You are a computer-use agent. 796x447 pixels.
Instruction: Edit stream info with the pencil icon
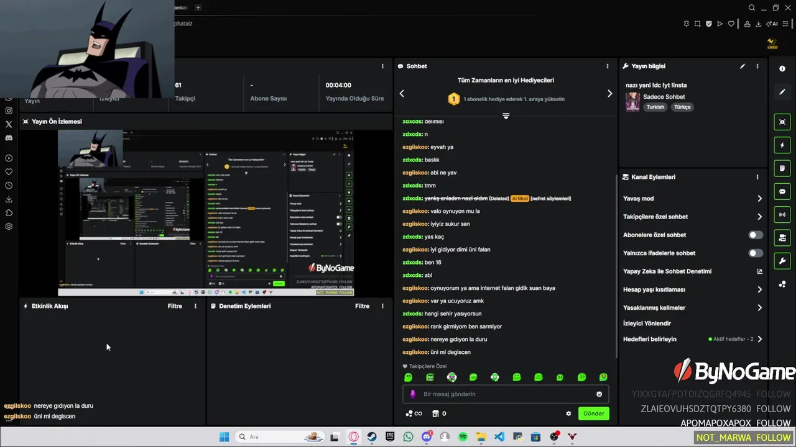pos(743,66)
